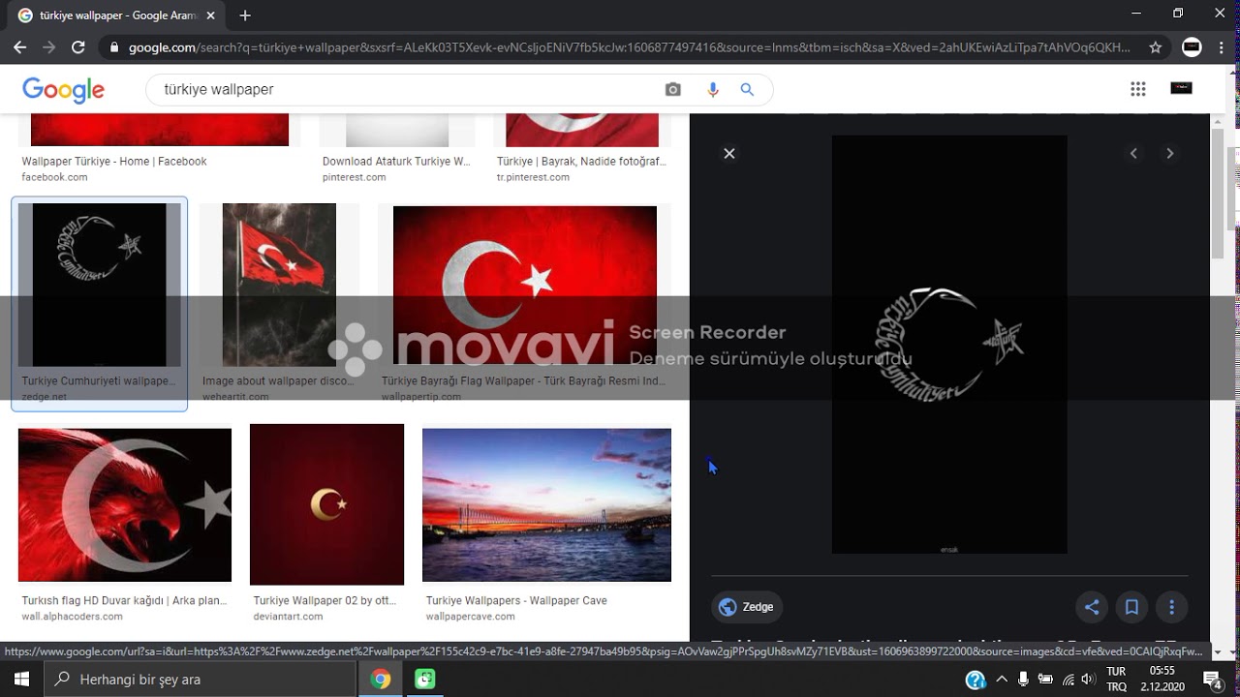Click deviantart.com source text

coord(288,617)
